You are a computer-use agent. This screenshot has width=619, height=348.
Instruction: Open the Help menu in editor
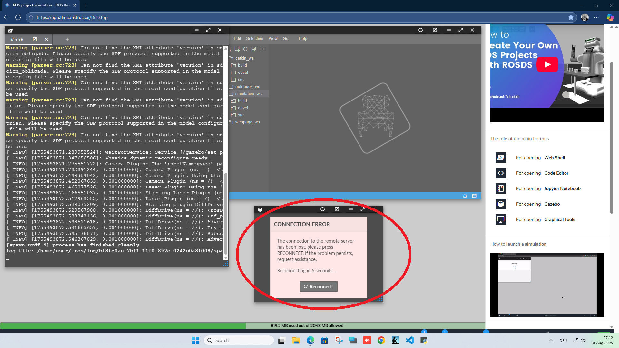tap(302, 39)
